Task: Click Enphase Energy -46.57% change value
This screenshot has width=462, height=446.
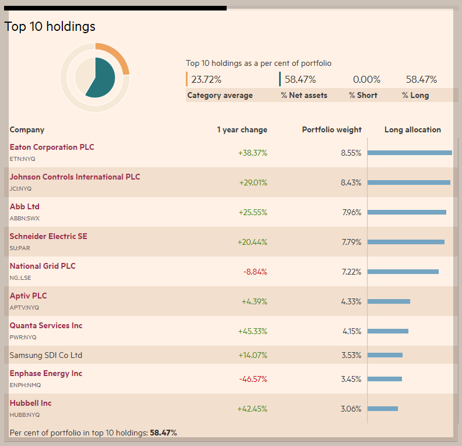Action: coord(253,379)
